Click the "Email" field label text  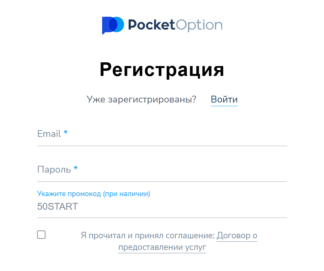49,134
